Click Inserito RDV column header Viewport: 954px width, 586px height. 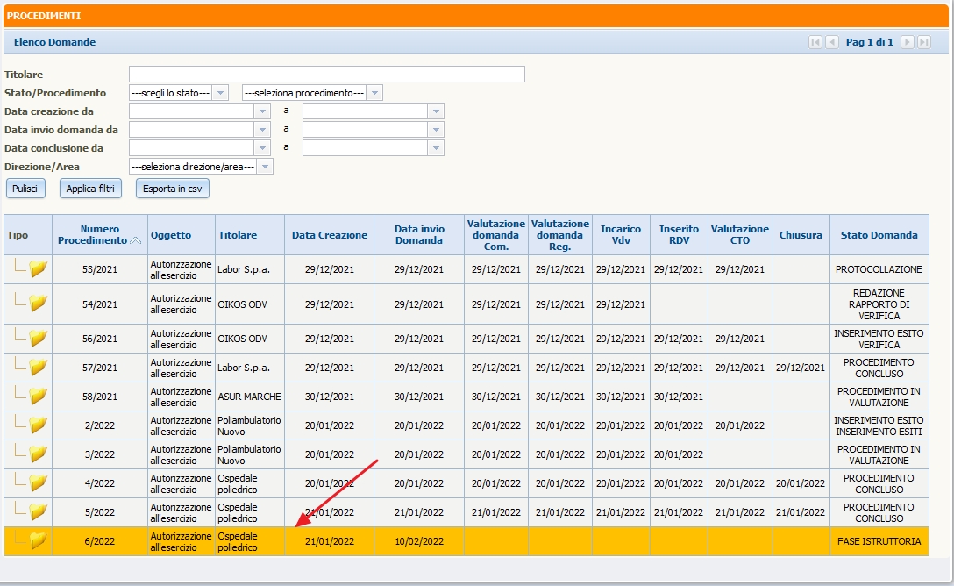679,235
